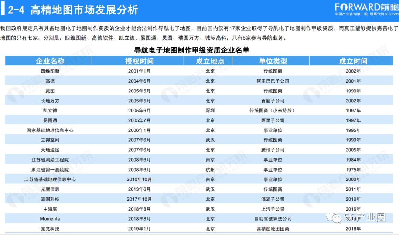Click founding year 2011年
Image resolution: width=399 pixels, height=235 pixels.
coord(353,189)
